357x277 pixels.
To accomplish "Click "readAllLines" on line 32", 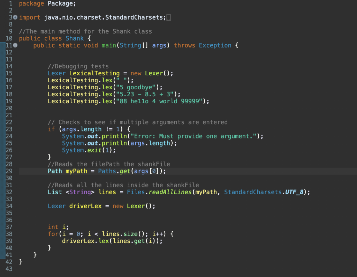I will pyautogui.click(x=170, y=192).
